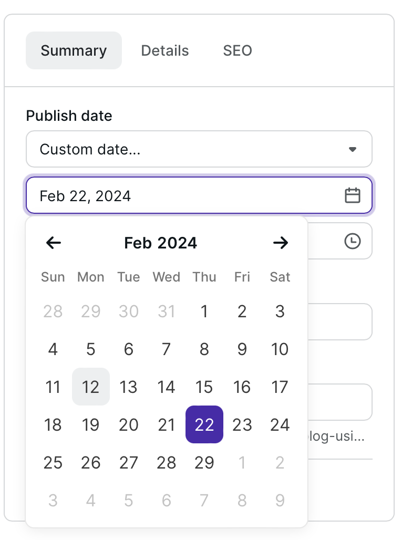The height and width of the screenshot is (540, 412).
Task: Open the calendar icon in the date field
Action: [x=353, y=195]
